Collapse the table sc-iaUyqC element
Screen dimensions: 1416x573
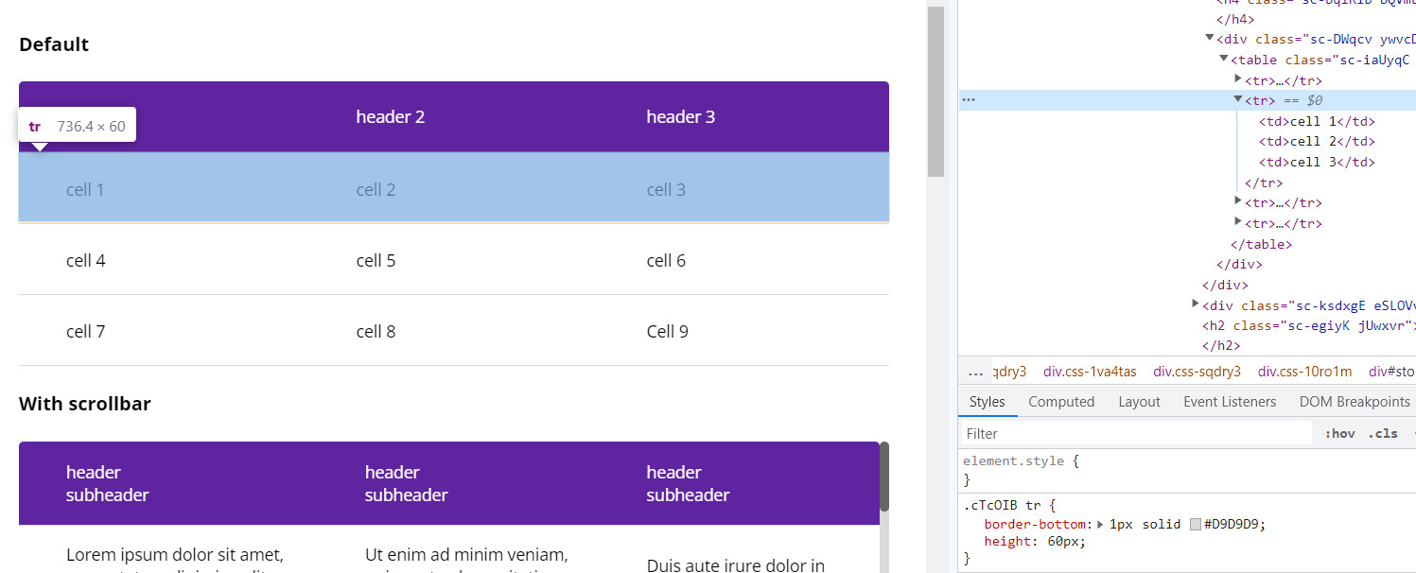tap(1224, 59)
